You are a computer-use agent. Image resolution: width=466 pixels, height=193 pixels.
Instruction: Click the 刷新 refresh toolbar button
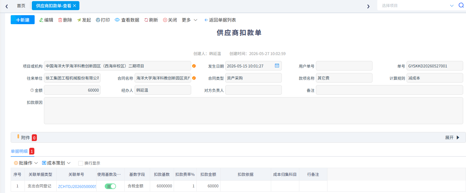pyautogui.click(x=151, y=20)
